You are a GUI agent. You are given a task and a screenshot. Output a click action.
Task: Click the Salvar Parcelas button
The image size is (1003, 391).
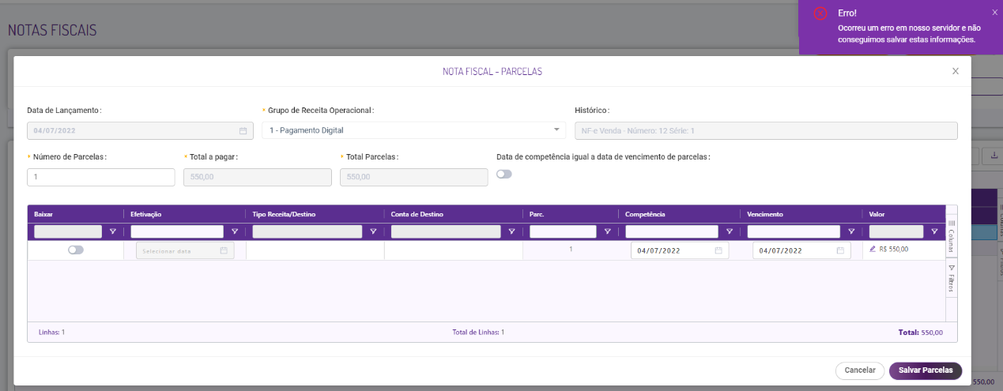[926, 370]
